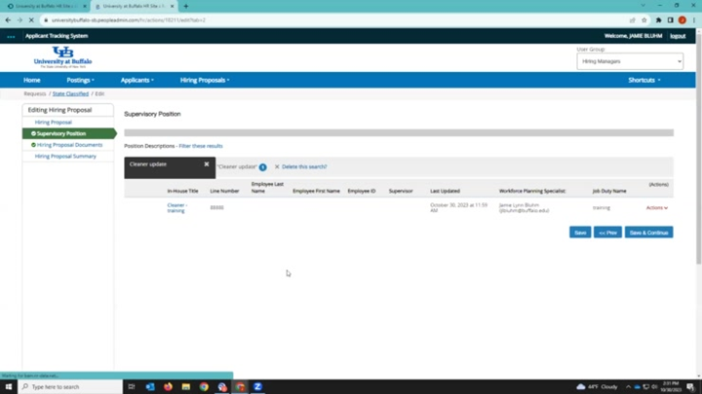Expand the Actions menu for Cleaner - training
Image resolution: width=702 pixels, height=394 pixels.
[657, 207]
